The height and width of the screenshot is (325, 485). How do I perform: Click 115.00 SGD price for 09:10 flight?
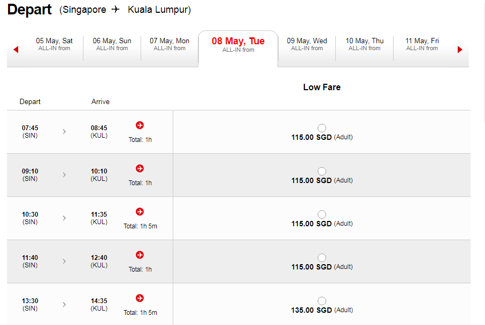click(x=311, y=180)
